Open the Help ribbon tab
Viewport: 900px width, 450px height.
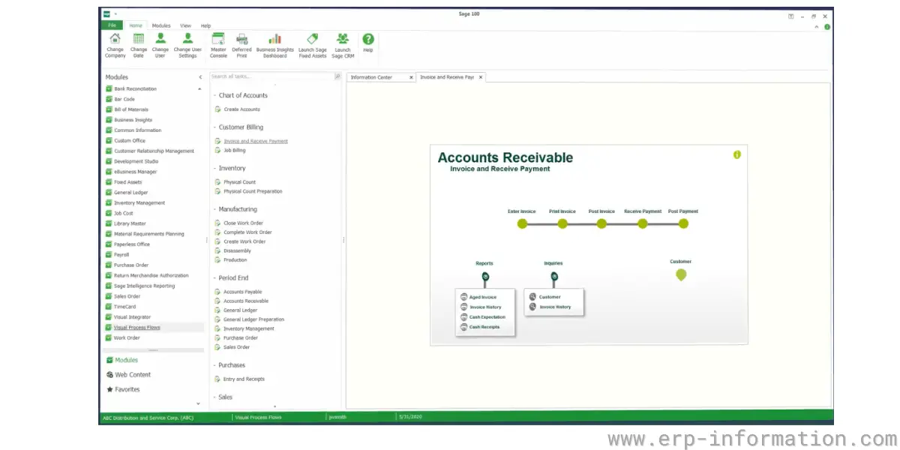tap(205, 25)
